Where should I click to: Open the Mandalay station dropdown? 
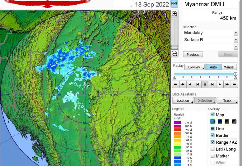pos(236,33)
